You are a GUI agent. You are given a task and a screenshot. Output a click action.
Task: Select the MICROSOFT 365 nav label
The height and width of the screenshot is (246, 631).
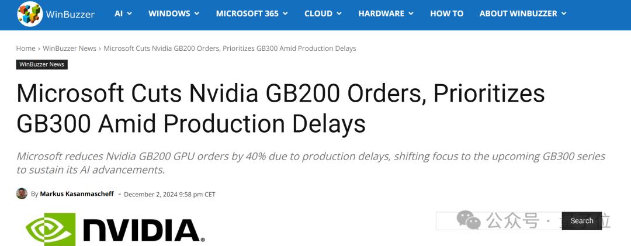tap(247, 13)
